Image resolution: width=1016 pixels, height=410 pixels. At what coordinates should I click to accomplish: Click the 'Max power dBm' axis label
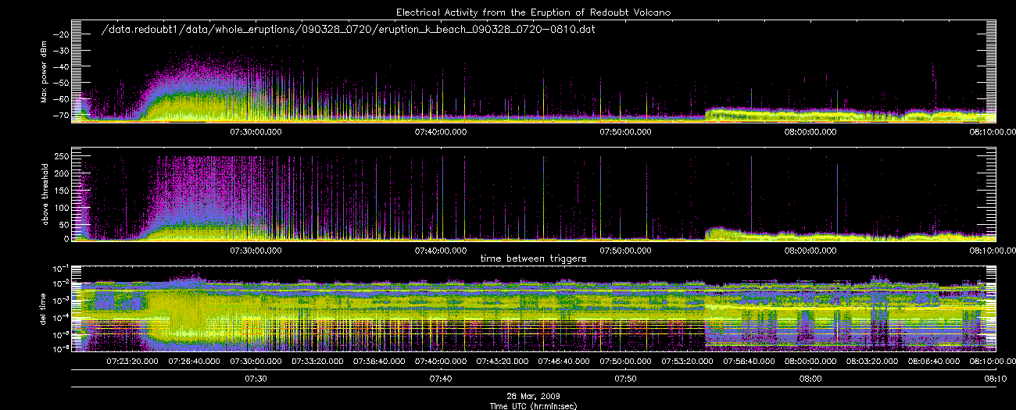(x=45, y=71)
